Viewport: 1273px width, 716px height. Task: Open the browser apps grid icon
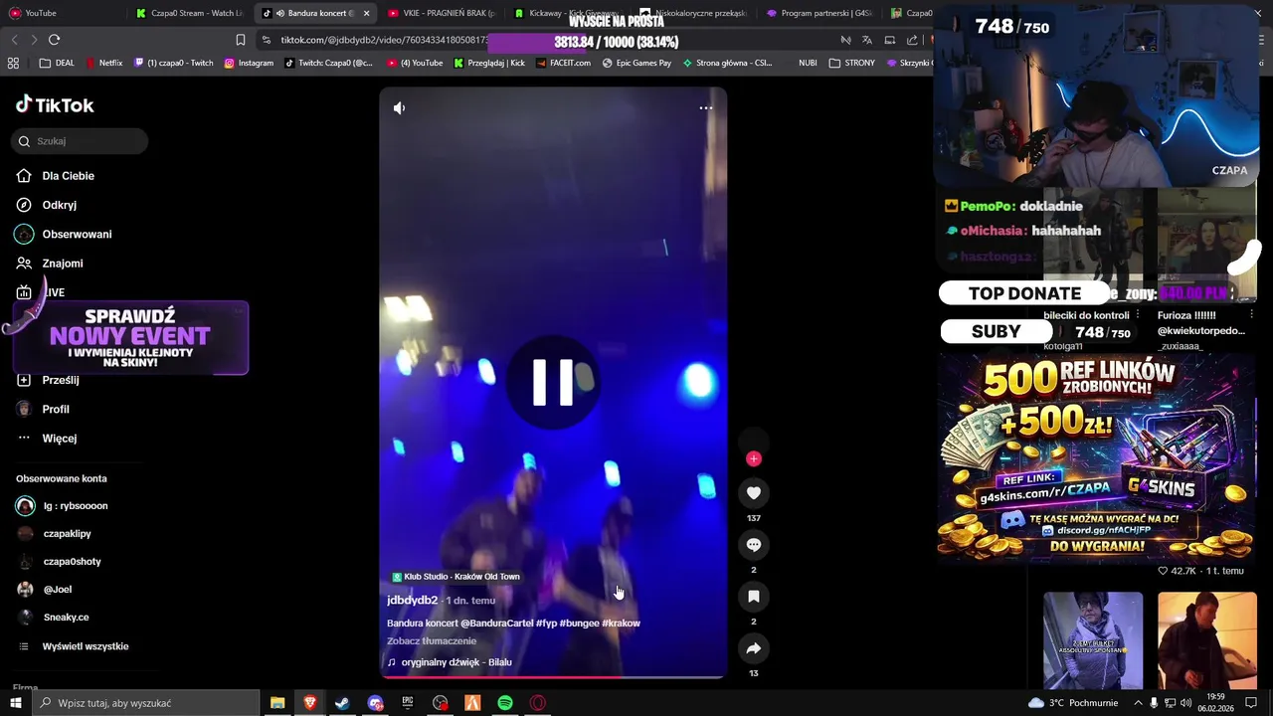(13, 63)
